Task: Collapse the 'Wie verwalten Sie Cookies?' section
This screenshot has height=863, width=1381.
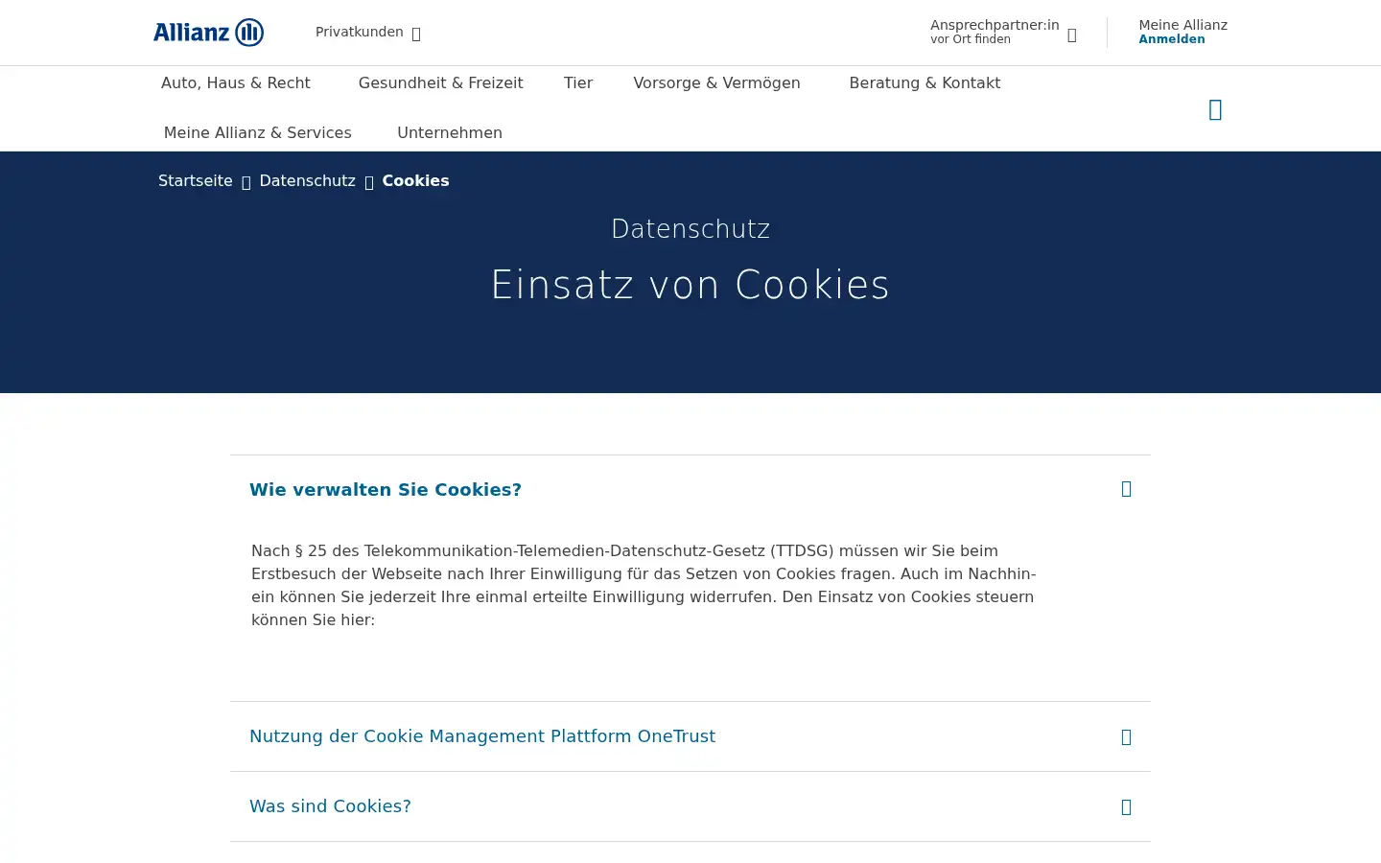Action: 690,490
